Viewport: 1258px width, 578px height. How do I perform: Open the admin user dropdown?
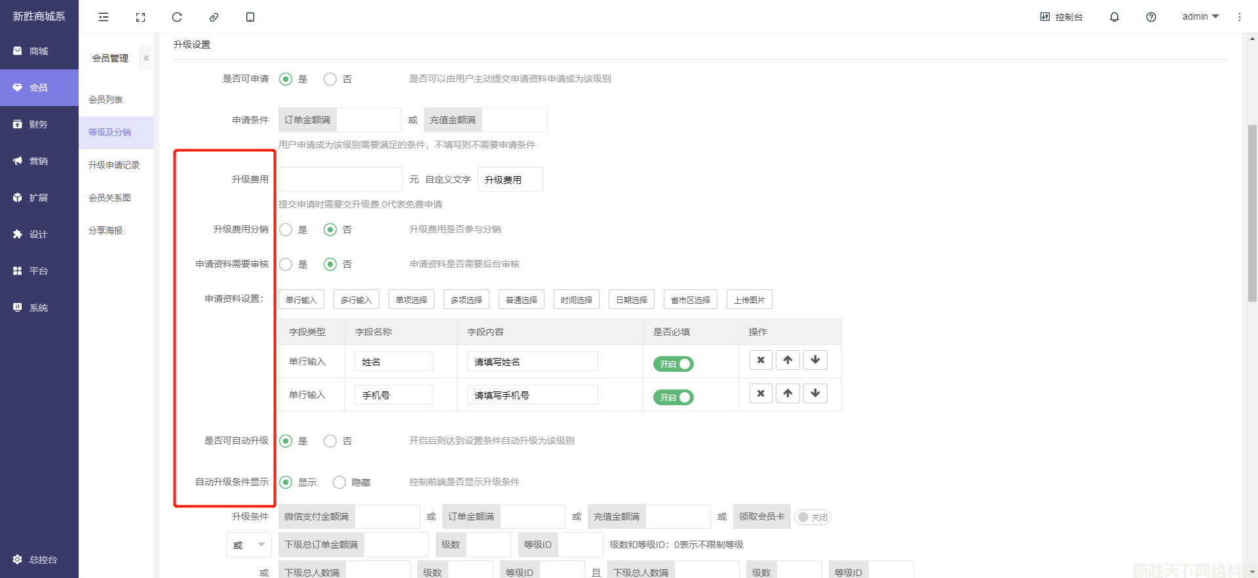click(1200, 17)
